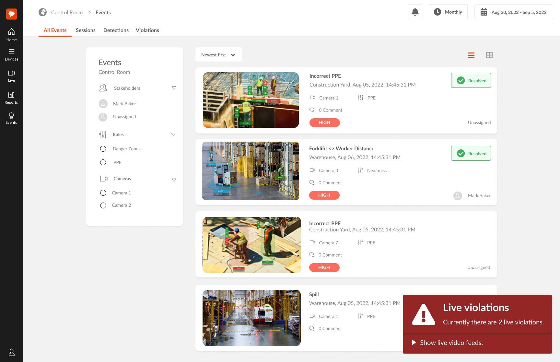
Task: Click the calendar icon in the date range
Action: [x=484, y=12]
